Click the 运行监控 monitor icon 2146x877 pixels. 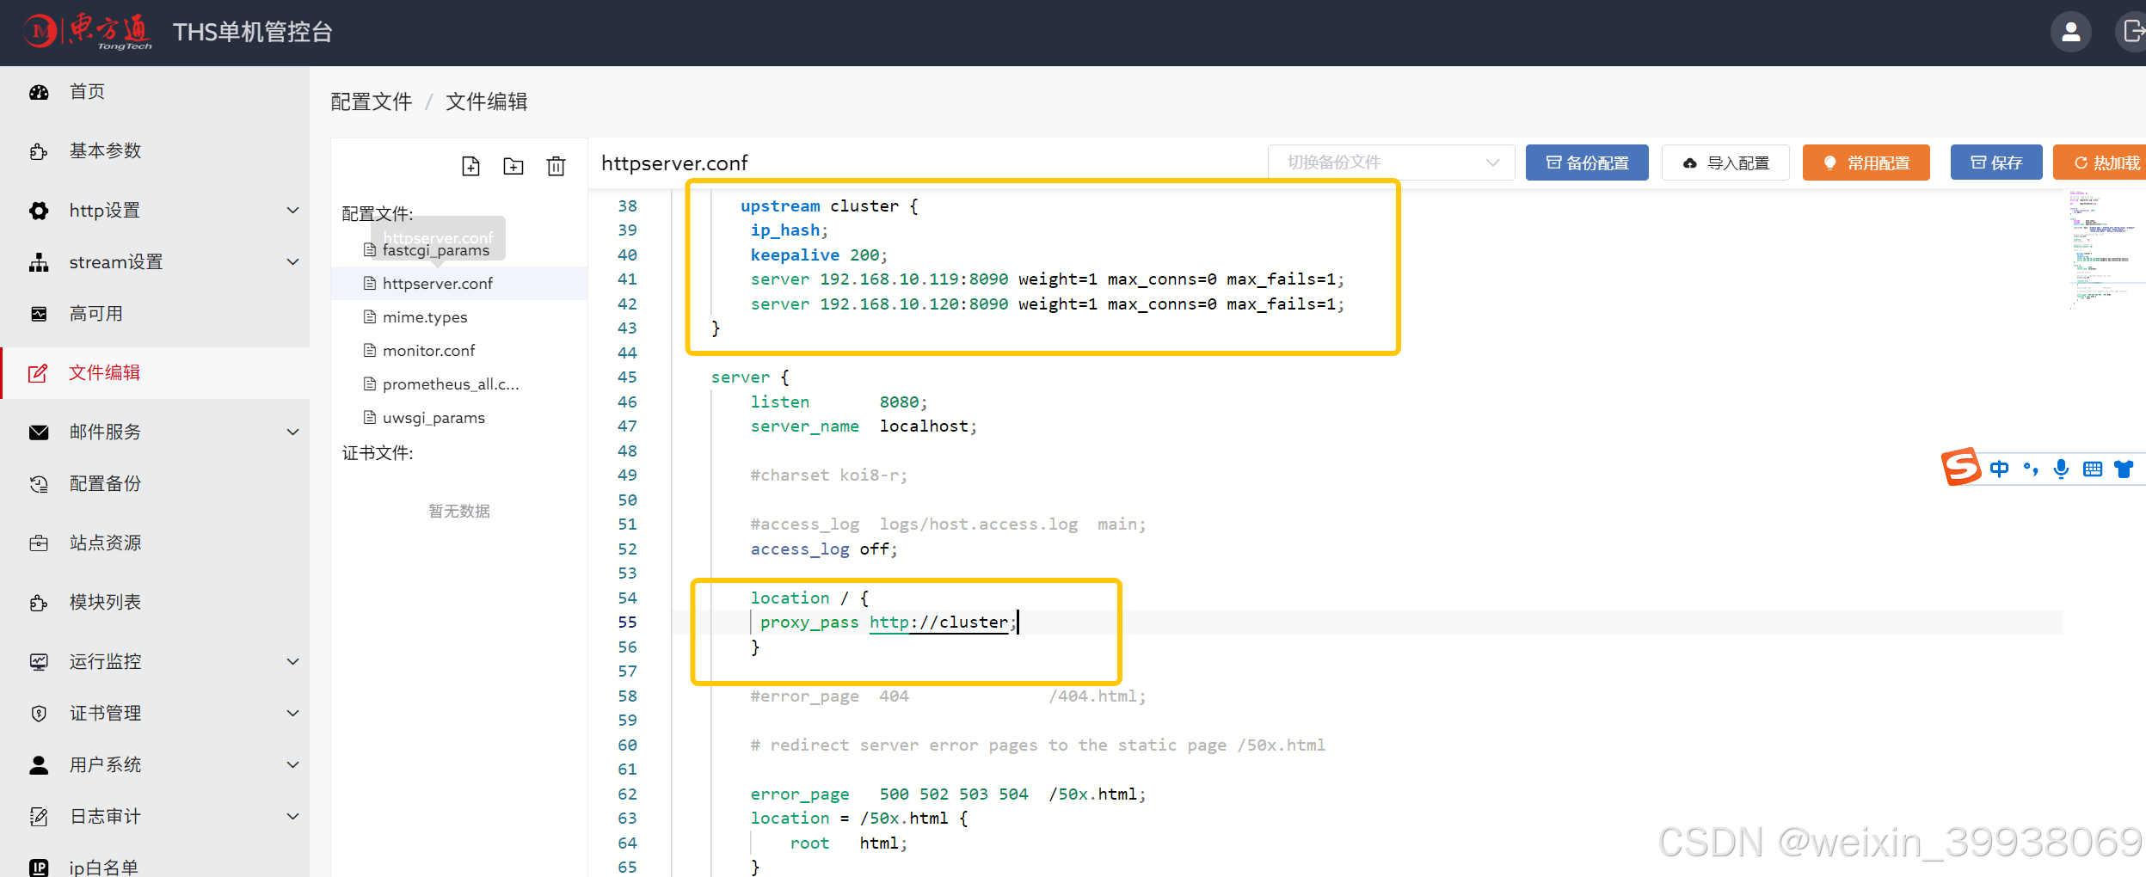click(39, 662)
